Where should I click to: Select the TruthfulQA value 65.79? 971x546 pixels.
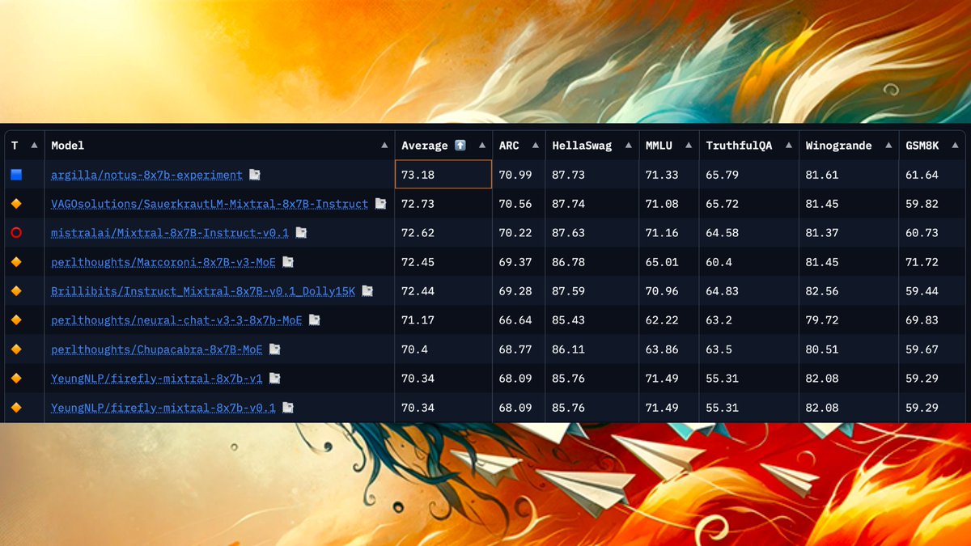722,175
